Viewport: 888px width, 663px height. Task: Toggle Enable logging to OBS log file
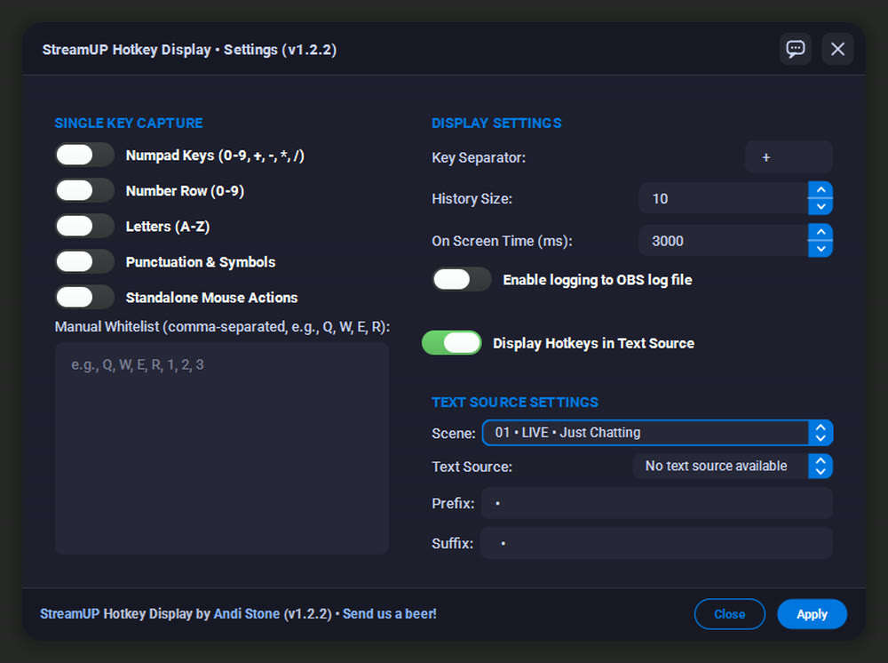(462, 279)
